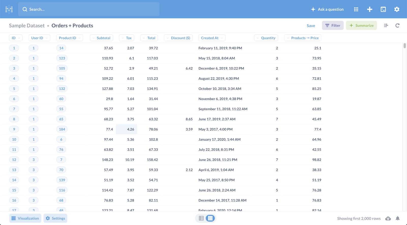
Task: Open the Total column header menu
Action: coord(149,38)
